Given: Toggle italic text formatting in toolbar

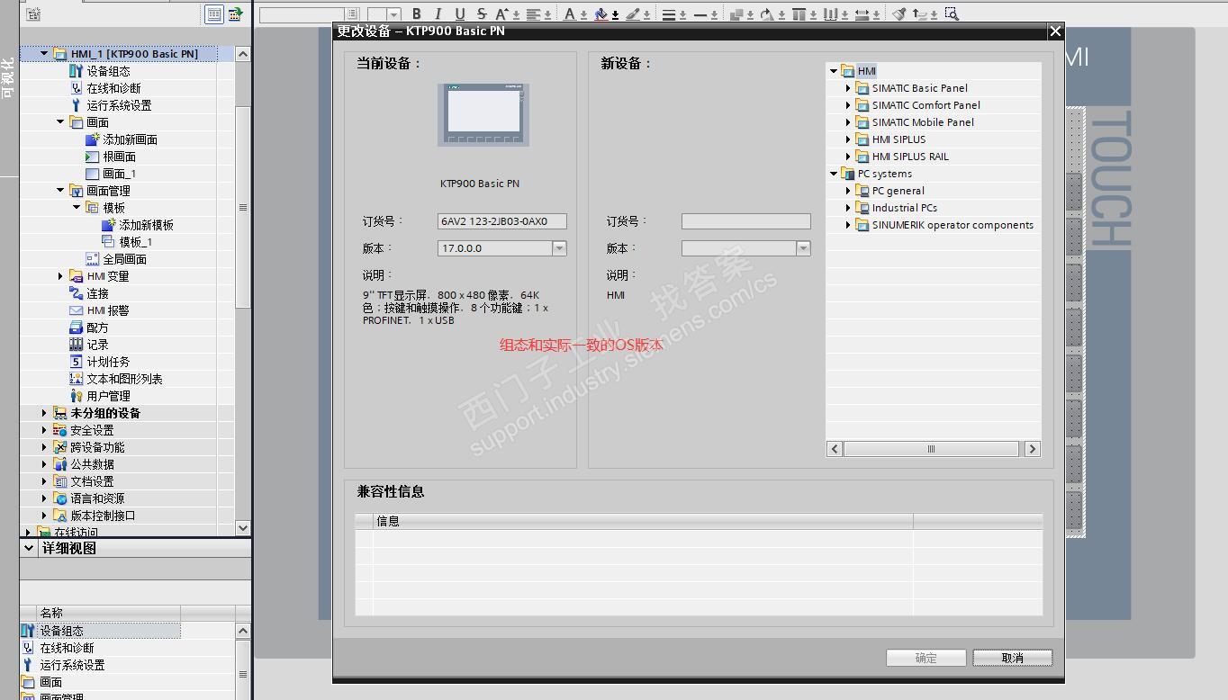Looking at the screenshot, I should [438, 13].
